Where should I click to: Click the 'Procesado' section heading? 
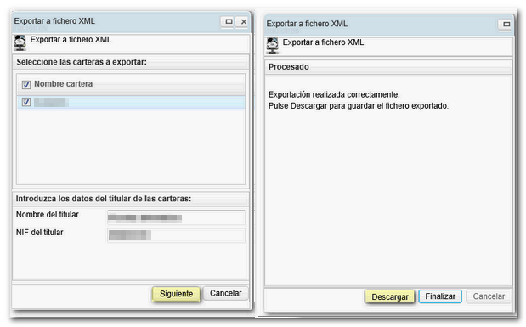pyautogui.click(x=289, y=67)
